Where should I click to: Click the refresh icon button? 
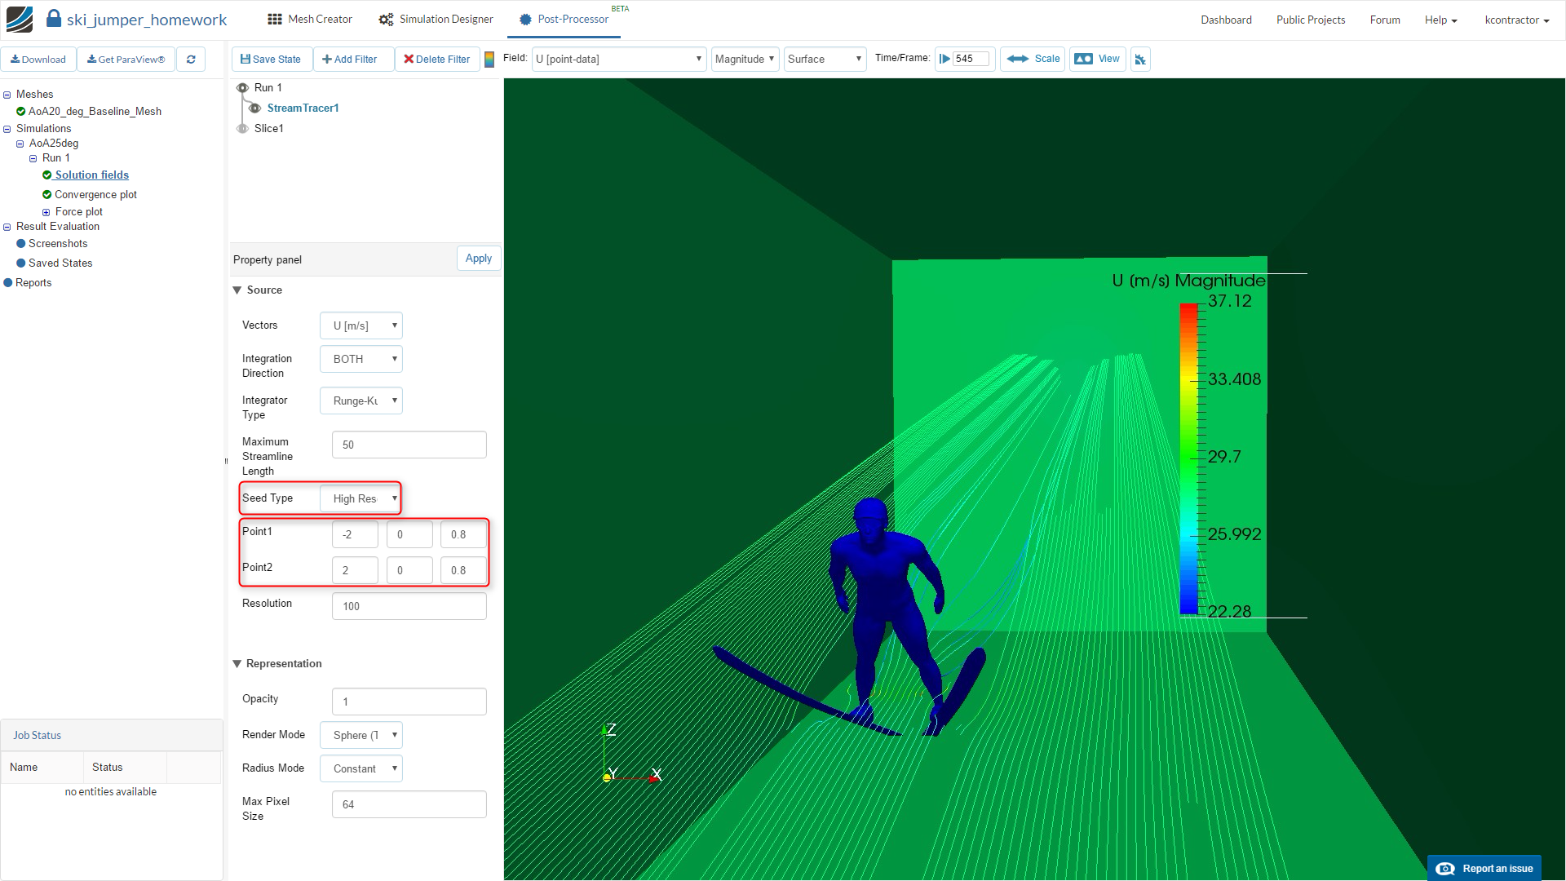tap(191, 60)
